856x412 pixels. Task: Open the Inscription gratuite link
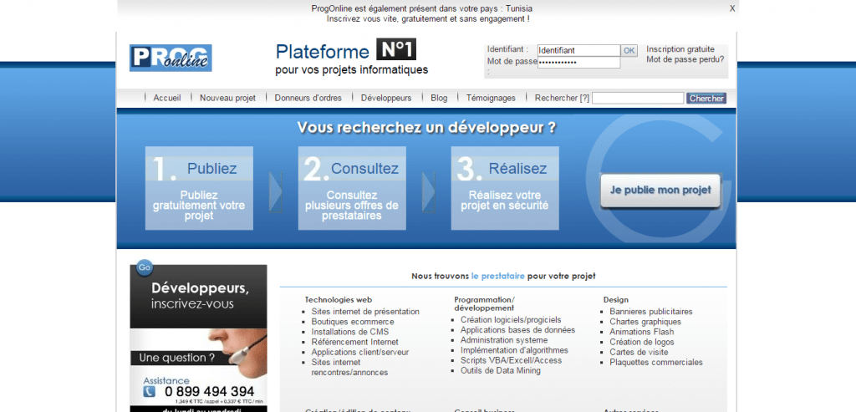tap(680, 49)
